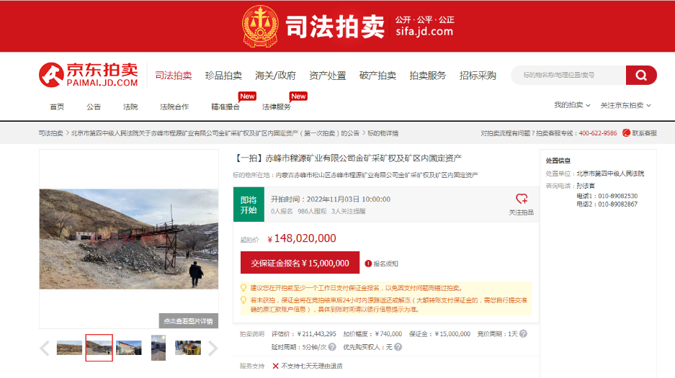Image resolution: width=675 pixels, height=378 pixels.
Task: Click the auction announcement breadcrumb link
Action: pyautogui.click(x=215, y=133)
